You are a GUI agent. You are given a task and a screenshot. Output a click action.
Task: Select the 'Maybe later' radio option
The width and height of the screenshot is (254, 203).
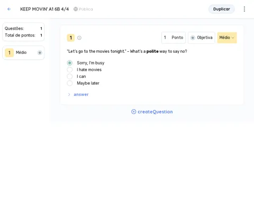pos(70,83)
